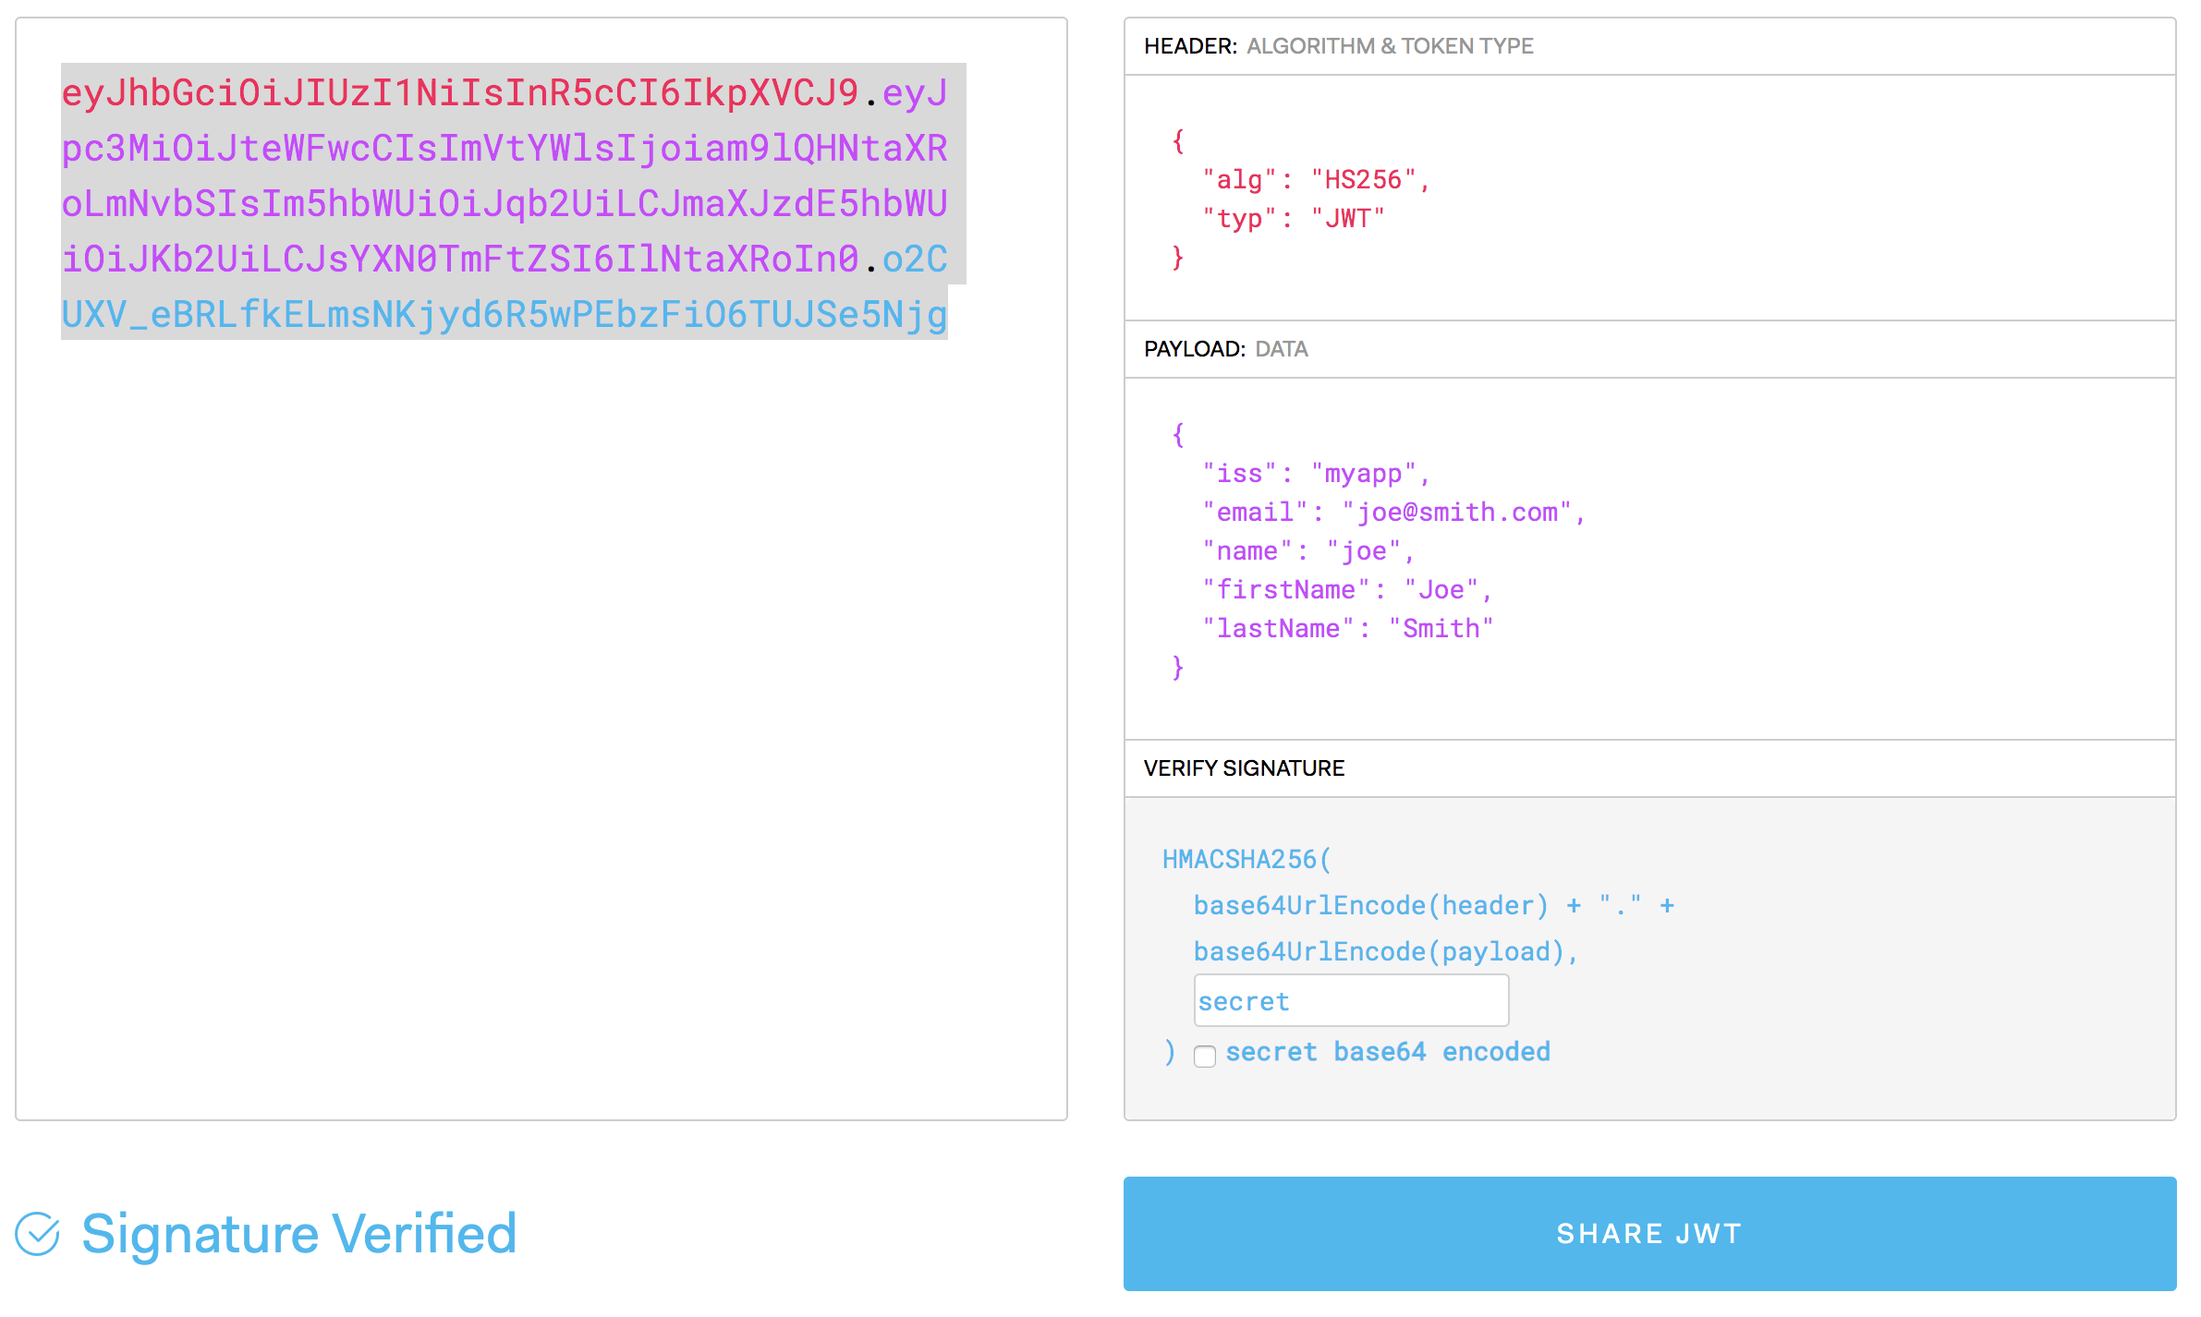
Task: Click empty area of the encoded token box
Action: tap(541, 739)
